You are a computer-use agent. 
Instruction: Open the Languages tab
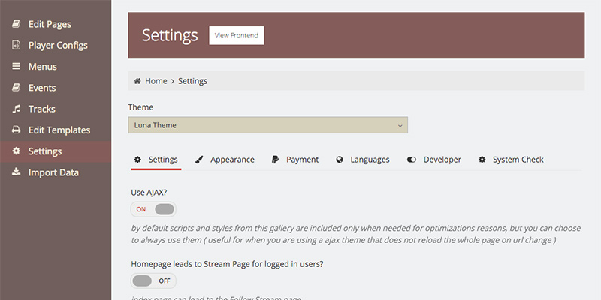tap(363, 160)
